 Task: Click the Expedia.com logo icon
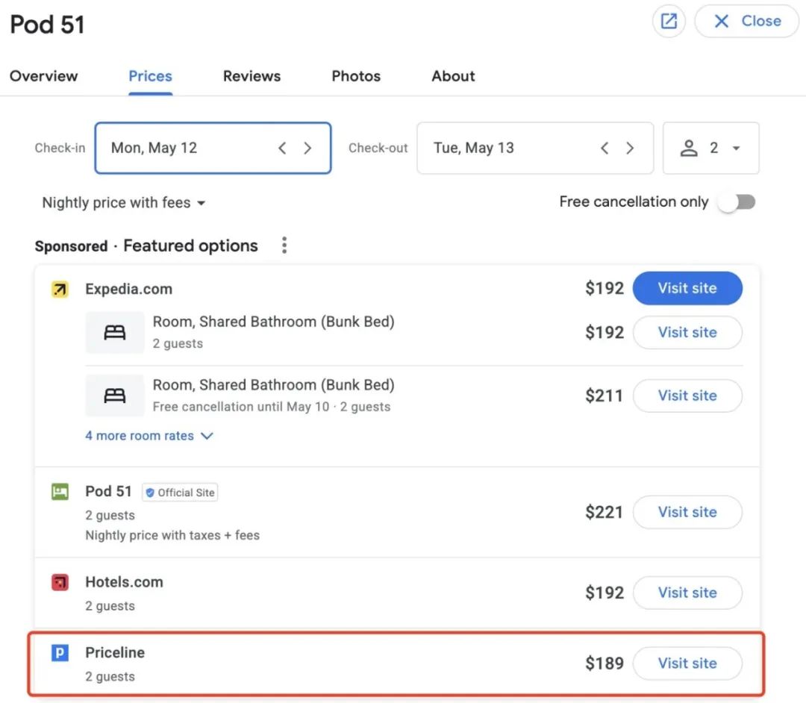(x=60, y=290)
